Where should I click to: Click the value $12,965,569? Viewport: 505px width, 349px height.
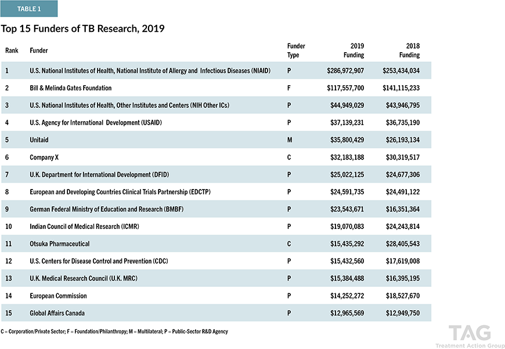pos(347,313)
